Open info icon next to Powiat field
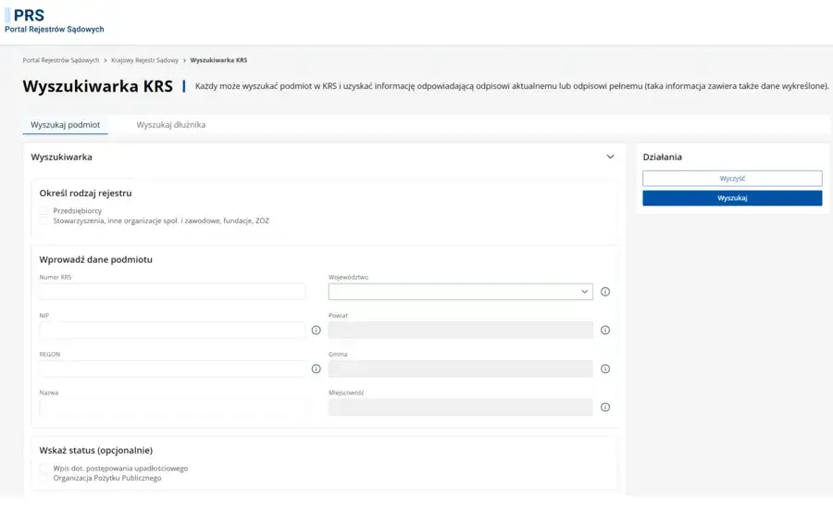This screenshot has width=833, height=514. tap(605, 330)
